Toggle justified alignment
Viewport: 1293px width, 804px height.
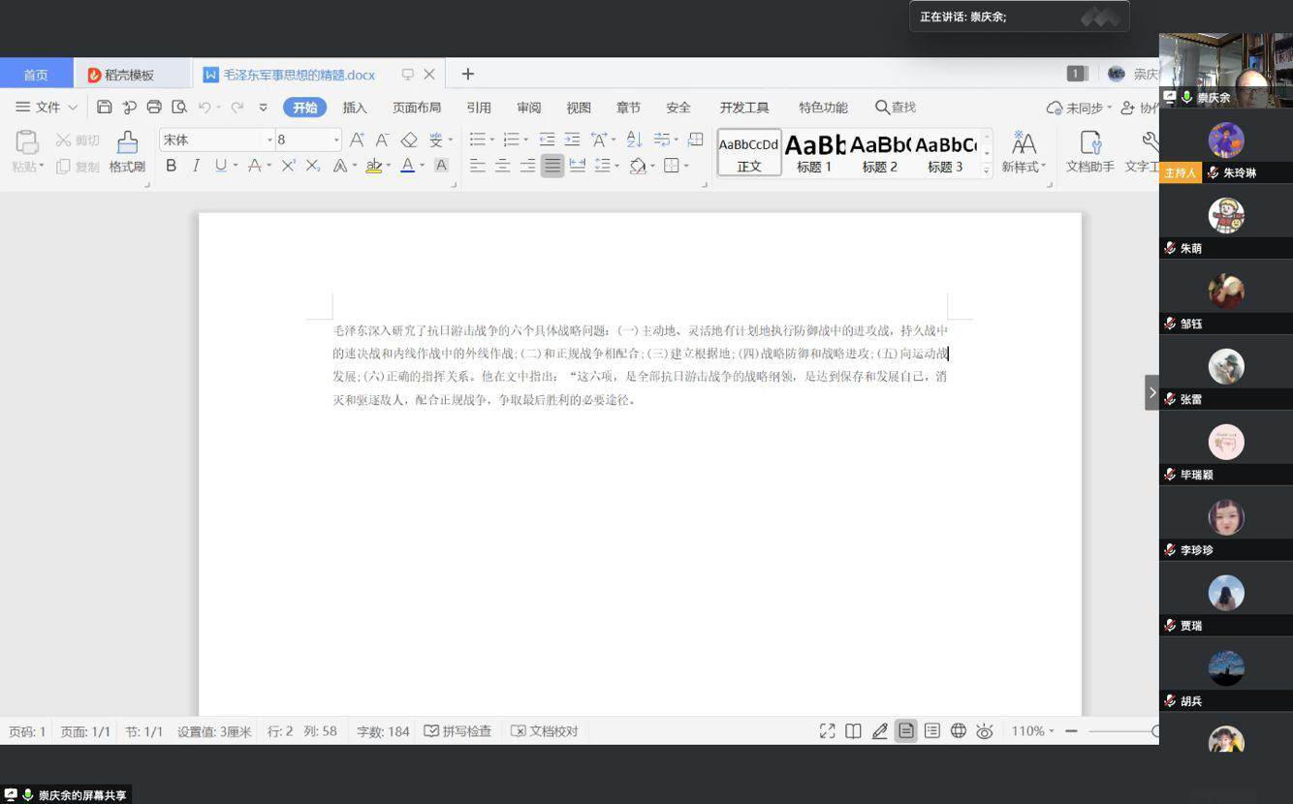click(552, 166)
